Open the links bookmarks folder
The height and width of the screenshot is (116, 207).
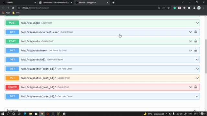pyautogui.click(x=16, y=13)
